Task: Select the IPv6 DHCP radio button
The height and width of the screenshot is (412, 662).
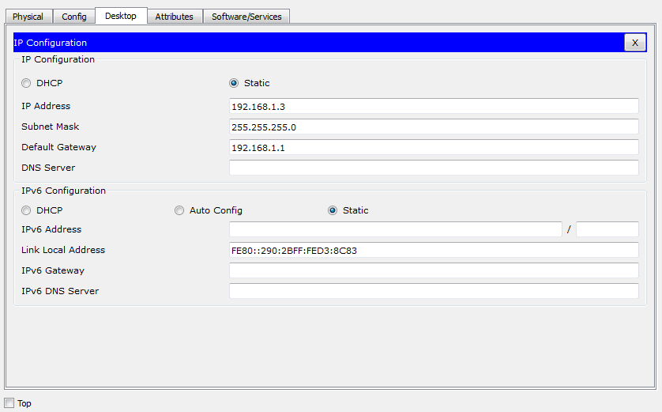Action: (x=26, y=210)
